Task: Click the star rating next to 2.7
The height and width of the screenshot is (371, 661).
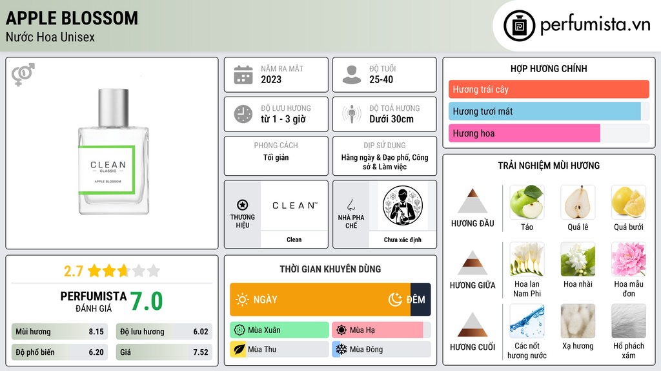Action: (x=124, y=271)
